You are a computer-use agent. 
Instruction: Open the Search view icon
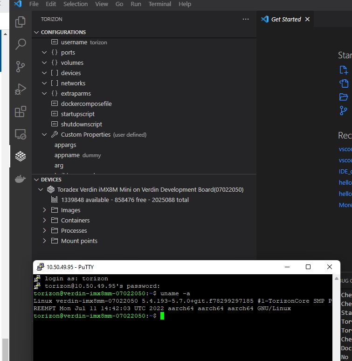(20, 44)
